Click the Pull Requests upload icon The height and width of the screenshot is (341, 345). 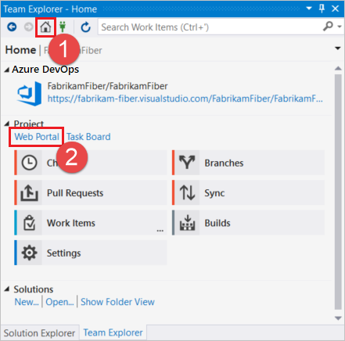29,193
